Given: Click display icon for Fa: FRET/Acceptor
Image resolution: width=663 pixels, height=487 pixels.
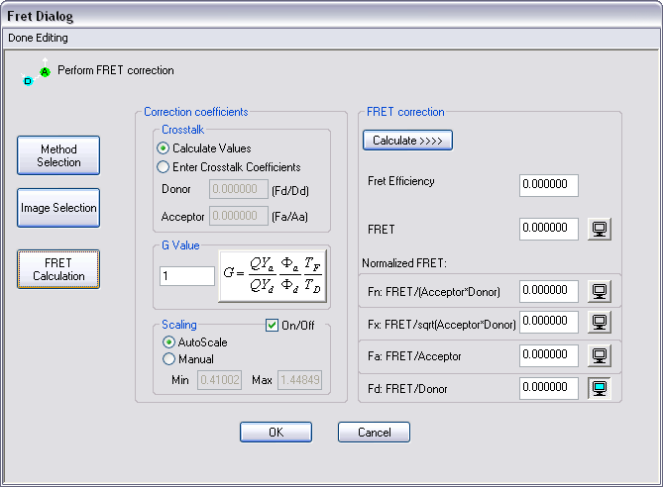Looking at the screenshot, I should point(600,355).
